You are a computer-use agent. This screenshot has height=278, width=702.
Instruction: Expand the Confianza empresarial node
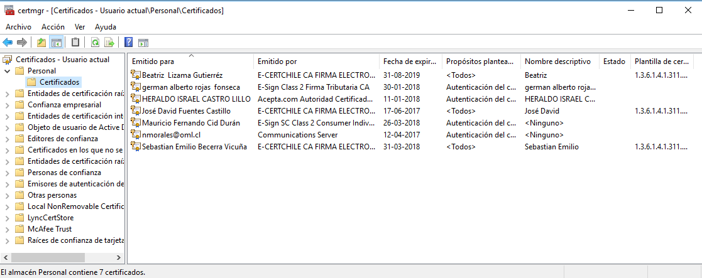point(7,105)
